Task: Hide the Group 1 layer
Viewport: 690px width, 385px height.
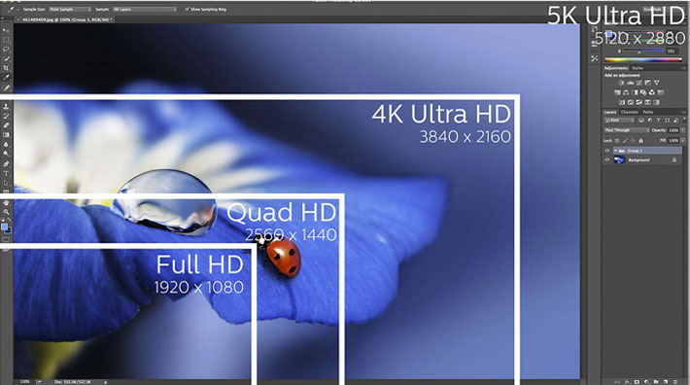Action: click(x=607, y=151)
